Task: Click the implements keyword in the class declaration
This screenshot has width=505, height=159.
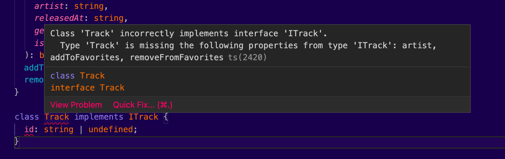Action: (99, 117)
